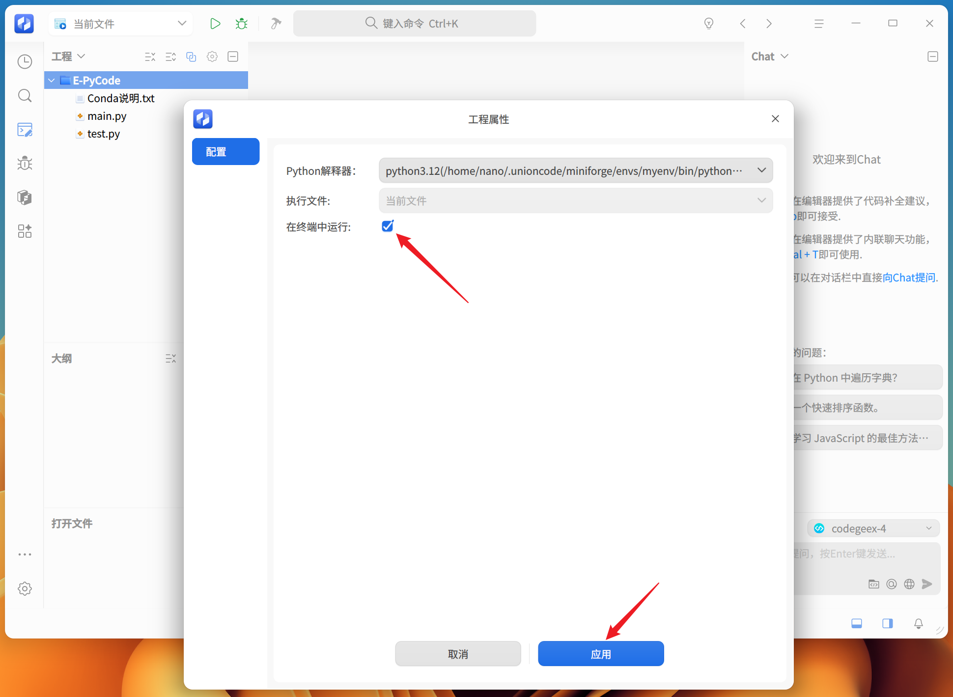The image size is (953, 697).
Task: Click project panel settings gear icon
Action: 212,56
